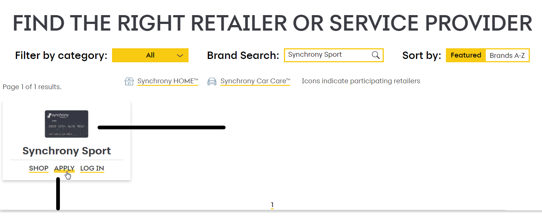542x224 pixels.
Task: Click the magnifying glass search icon
Action: pyautogui.click(x=376, y=55)
